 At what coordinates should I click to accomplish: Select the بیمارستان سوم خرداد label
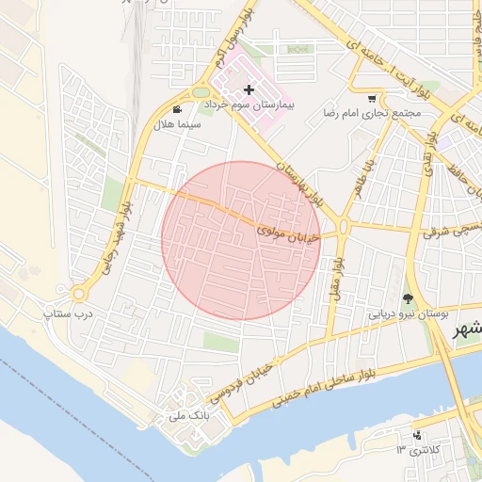coord(249,104)
